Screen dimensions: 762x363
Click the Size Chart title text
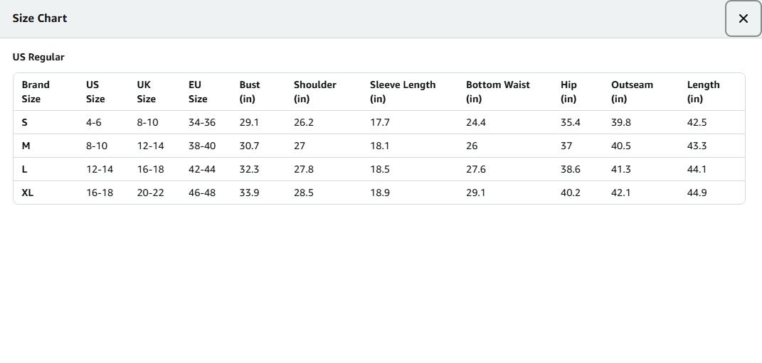[40, 18]
